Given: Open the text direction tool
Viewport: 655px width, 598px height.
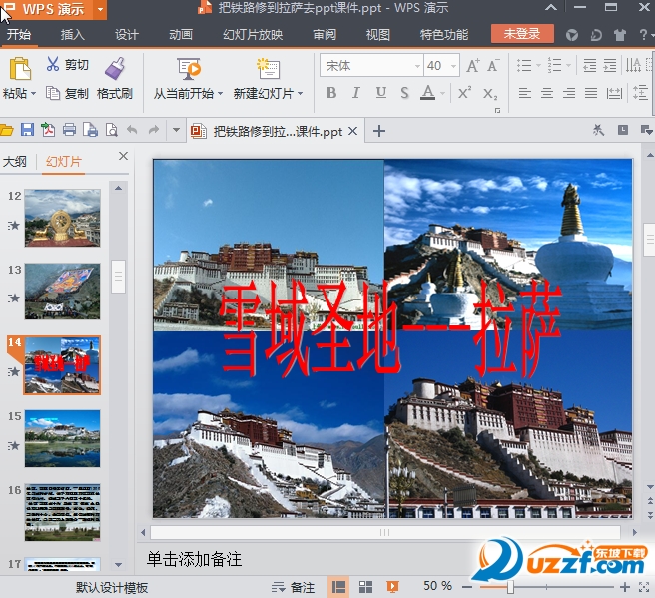Looking at the screenshot, I should pyautogui.click(x=633, y=66).
